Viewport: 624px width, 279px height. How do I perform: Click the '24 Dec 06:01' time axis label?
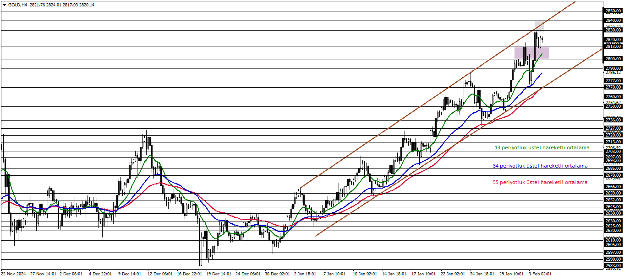point(248,274)
